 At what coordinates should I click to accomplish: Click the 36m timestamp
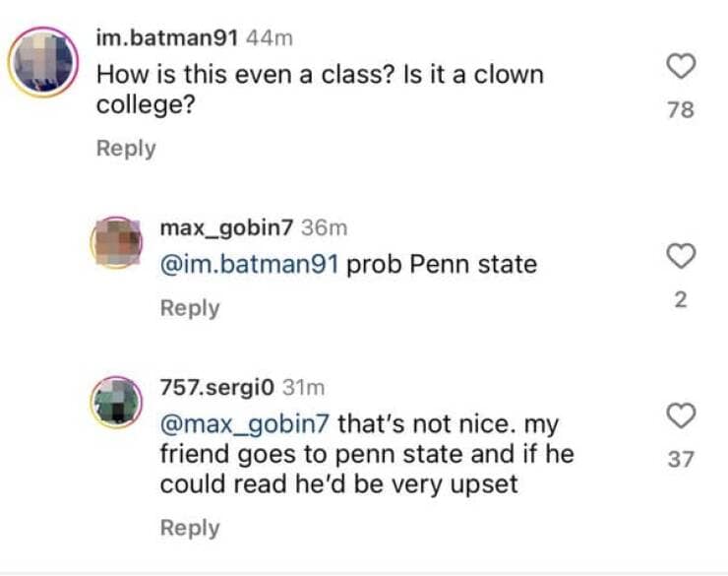click(x=324, y=227)
